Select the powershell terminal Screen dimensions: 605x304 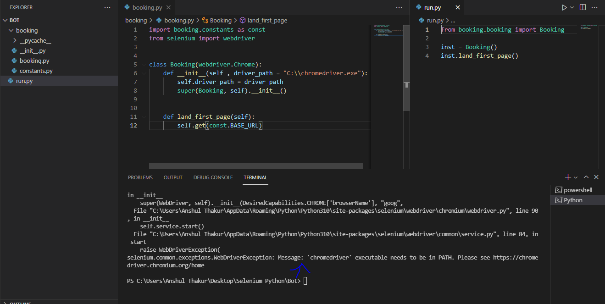(x=578, y=190)
